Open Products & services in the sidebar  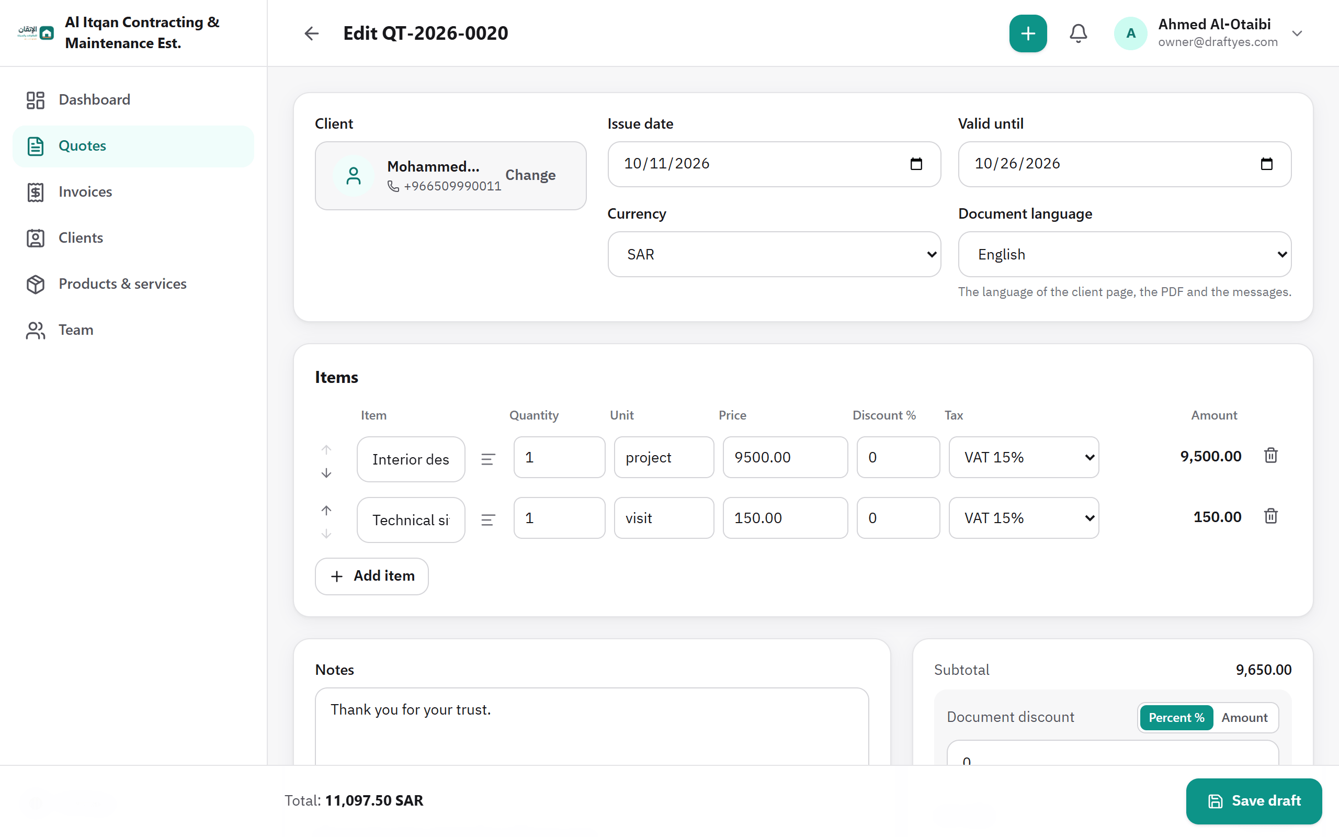[133, 284]
